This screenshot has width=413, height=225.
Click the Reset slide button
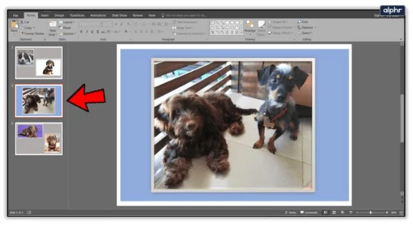(x=65, y=28)
